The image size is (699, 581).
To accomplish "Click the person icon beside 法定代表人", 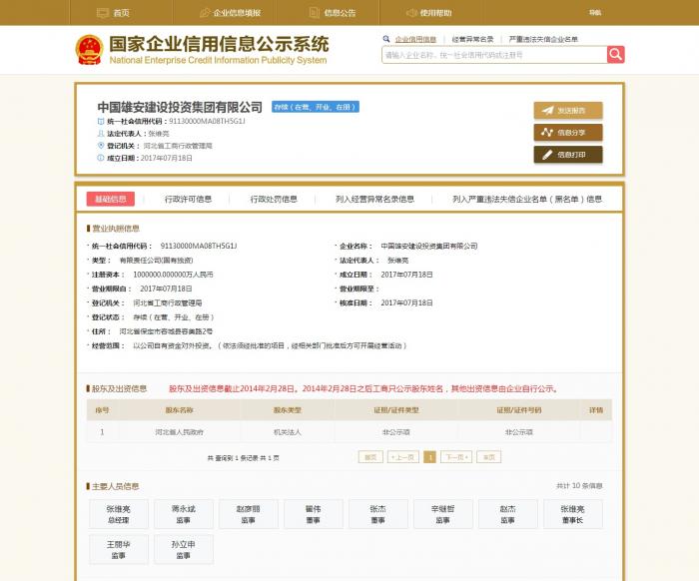I will coord(101,133).
